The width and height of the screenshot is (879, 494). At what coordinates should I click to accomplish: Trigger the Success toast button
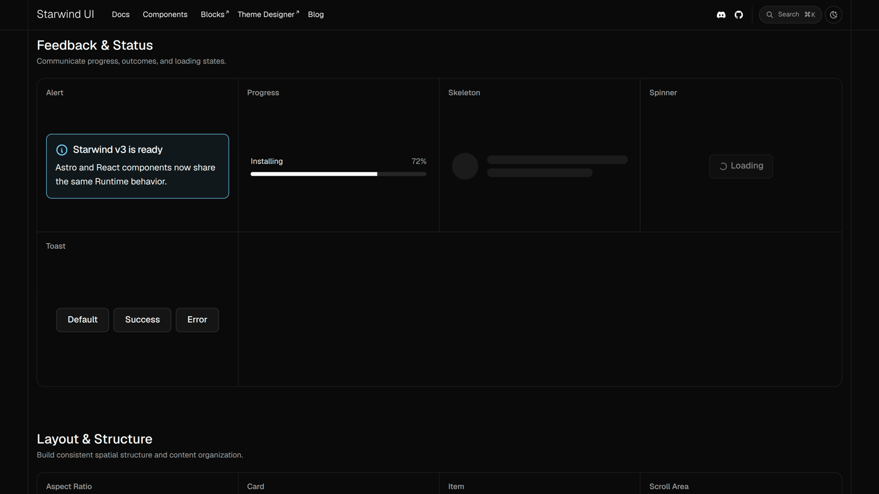(142, 320)
